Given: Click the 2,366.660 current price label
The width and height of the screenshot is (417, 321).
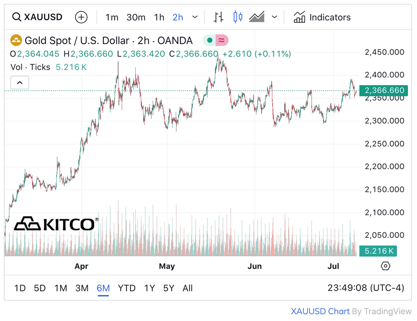Looking at the screenshot, I should point(384,90).
